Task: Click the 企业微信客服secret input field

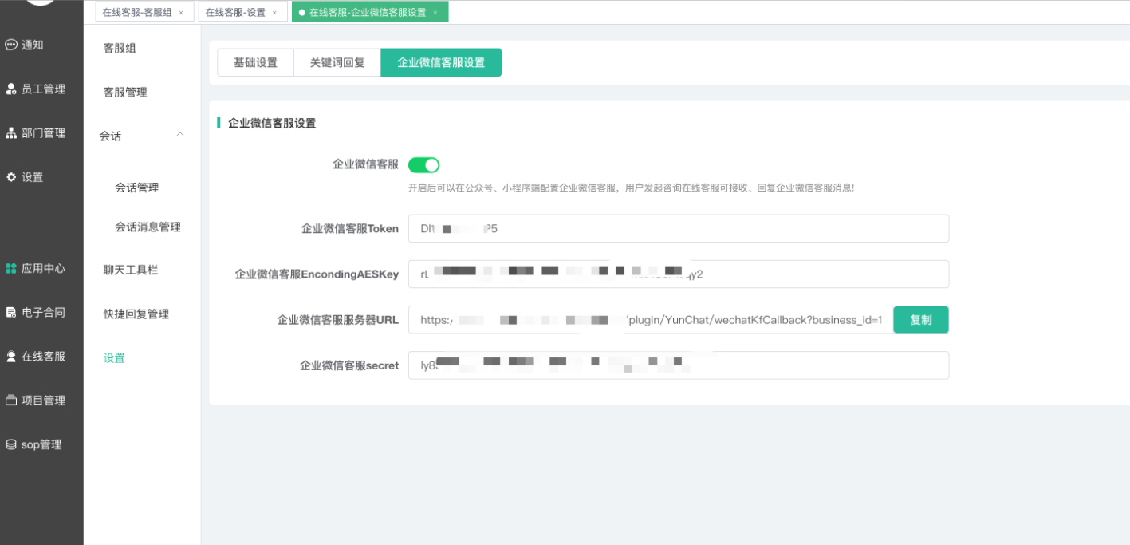Action: [678, 365]
